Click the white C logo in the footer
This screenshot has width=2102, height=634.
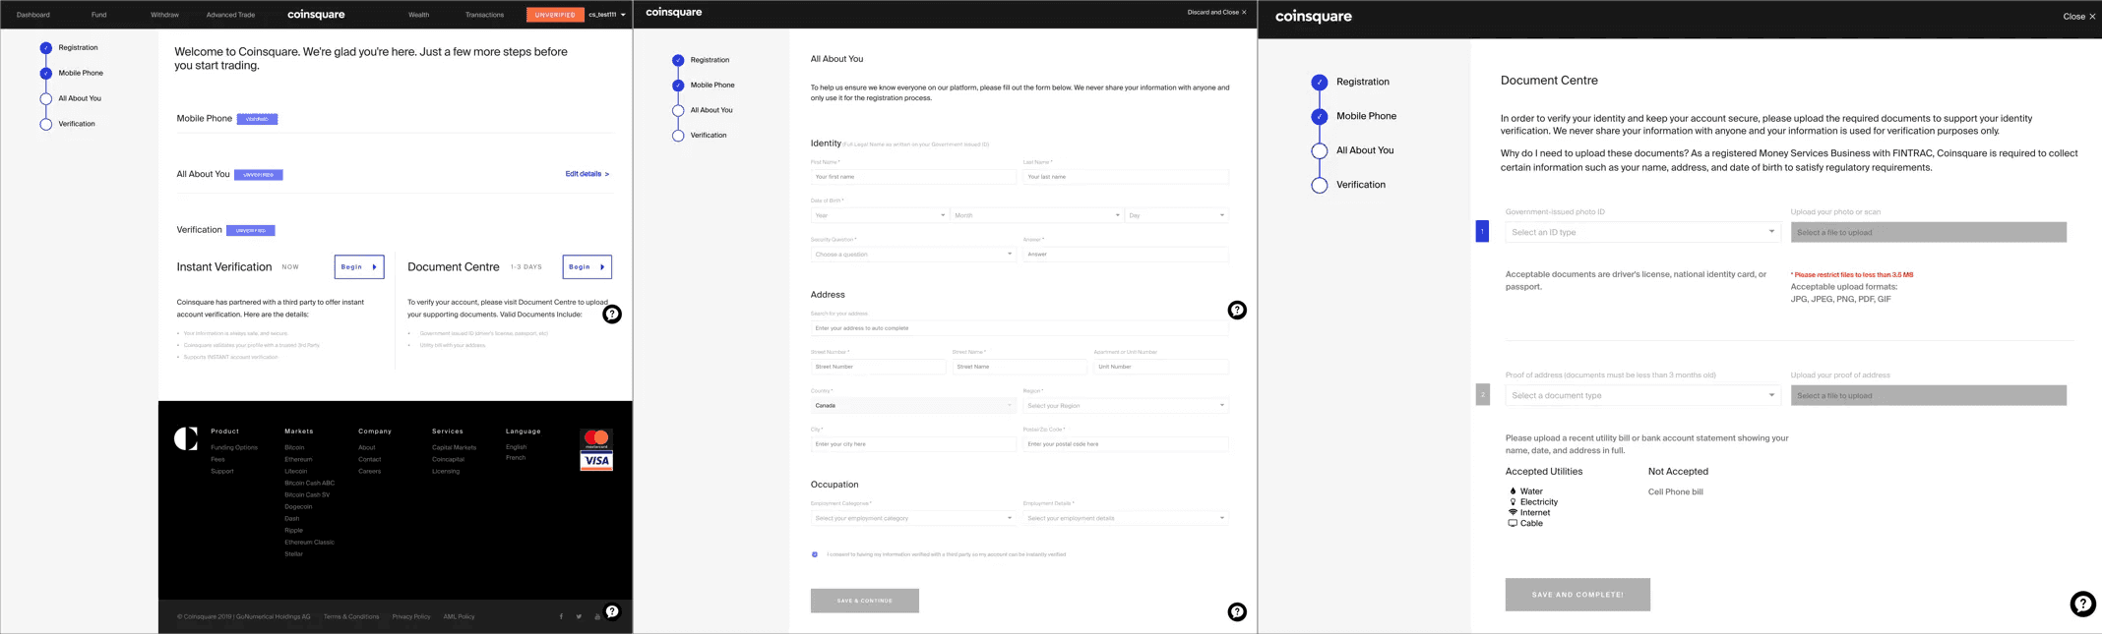186,438
